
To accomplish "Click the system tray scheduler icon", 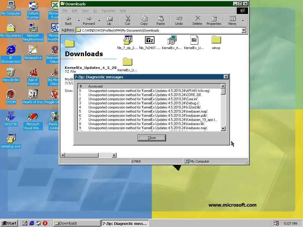I will coord(276,223).
